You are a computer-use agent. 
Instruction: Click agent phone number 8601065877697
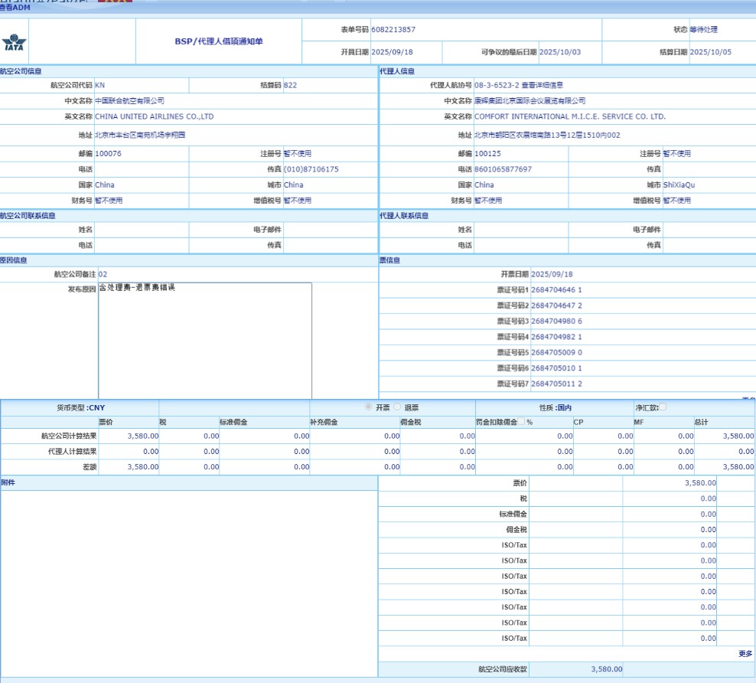click(x=503, y=169)
